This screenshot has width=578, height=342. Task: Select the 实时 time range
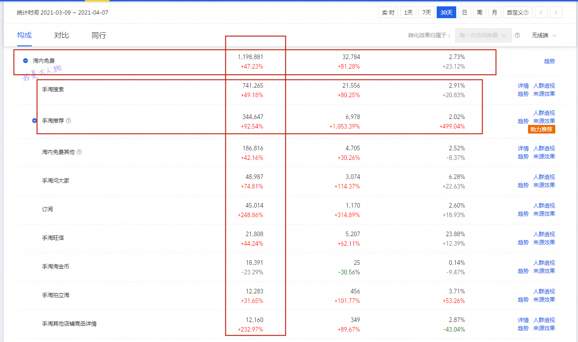(388, 12)
